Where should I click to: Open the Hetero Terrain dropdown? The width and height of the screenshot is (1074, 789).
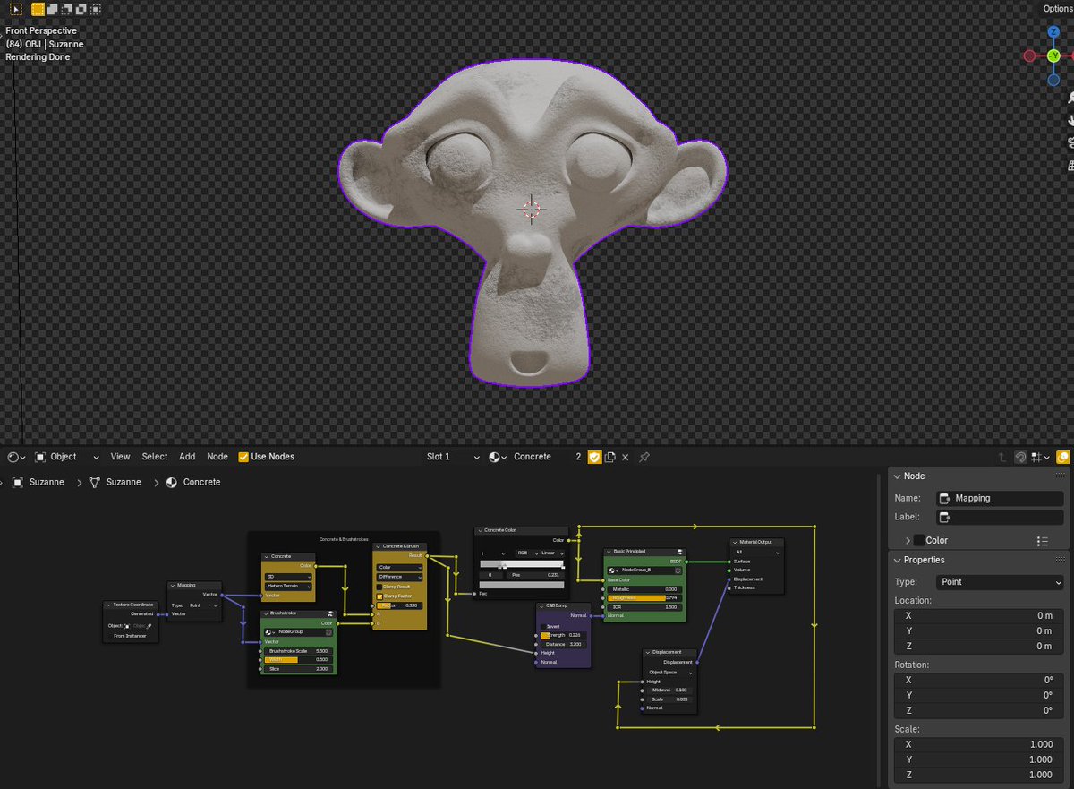pos(288,586)
